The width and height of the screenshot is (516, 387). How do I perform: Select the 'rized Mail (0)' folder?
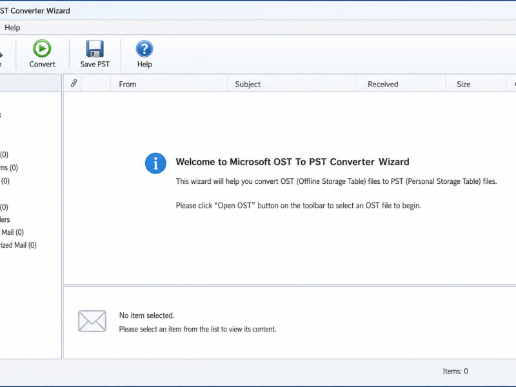[x=18, y=245]
